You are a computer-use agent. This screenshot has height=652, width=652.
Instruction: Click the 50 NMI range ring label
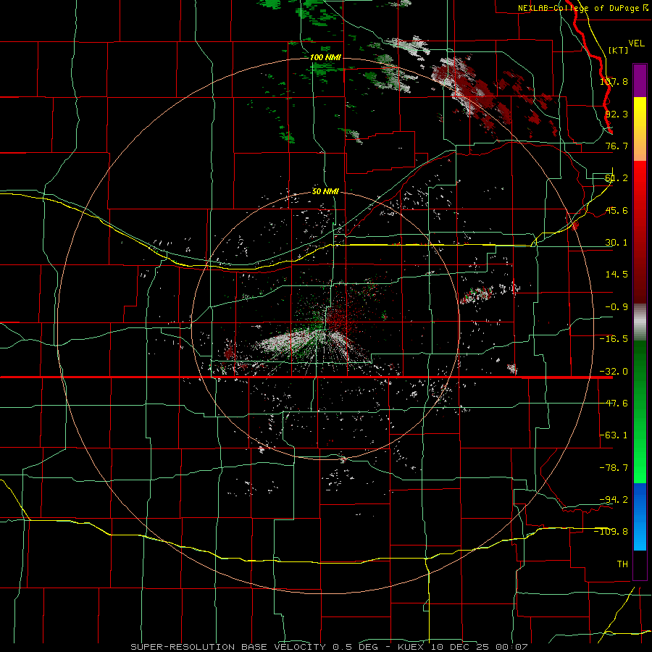click(325, 191)
